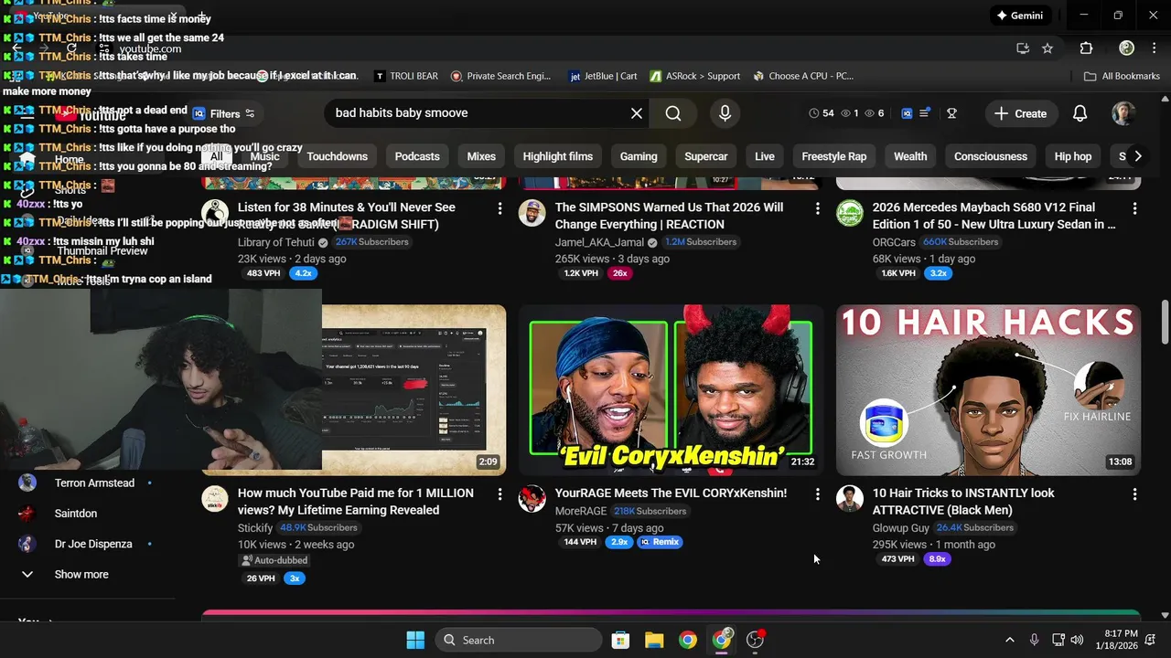Open options menu for Stickify earnings video

point(500,494)
